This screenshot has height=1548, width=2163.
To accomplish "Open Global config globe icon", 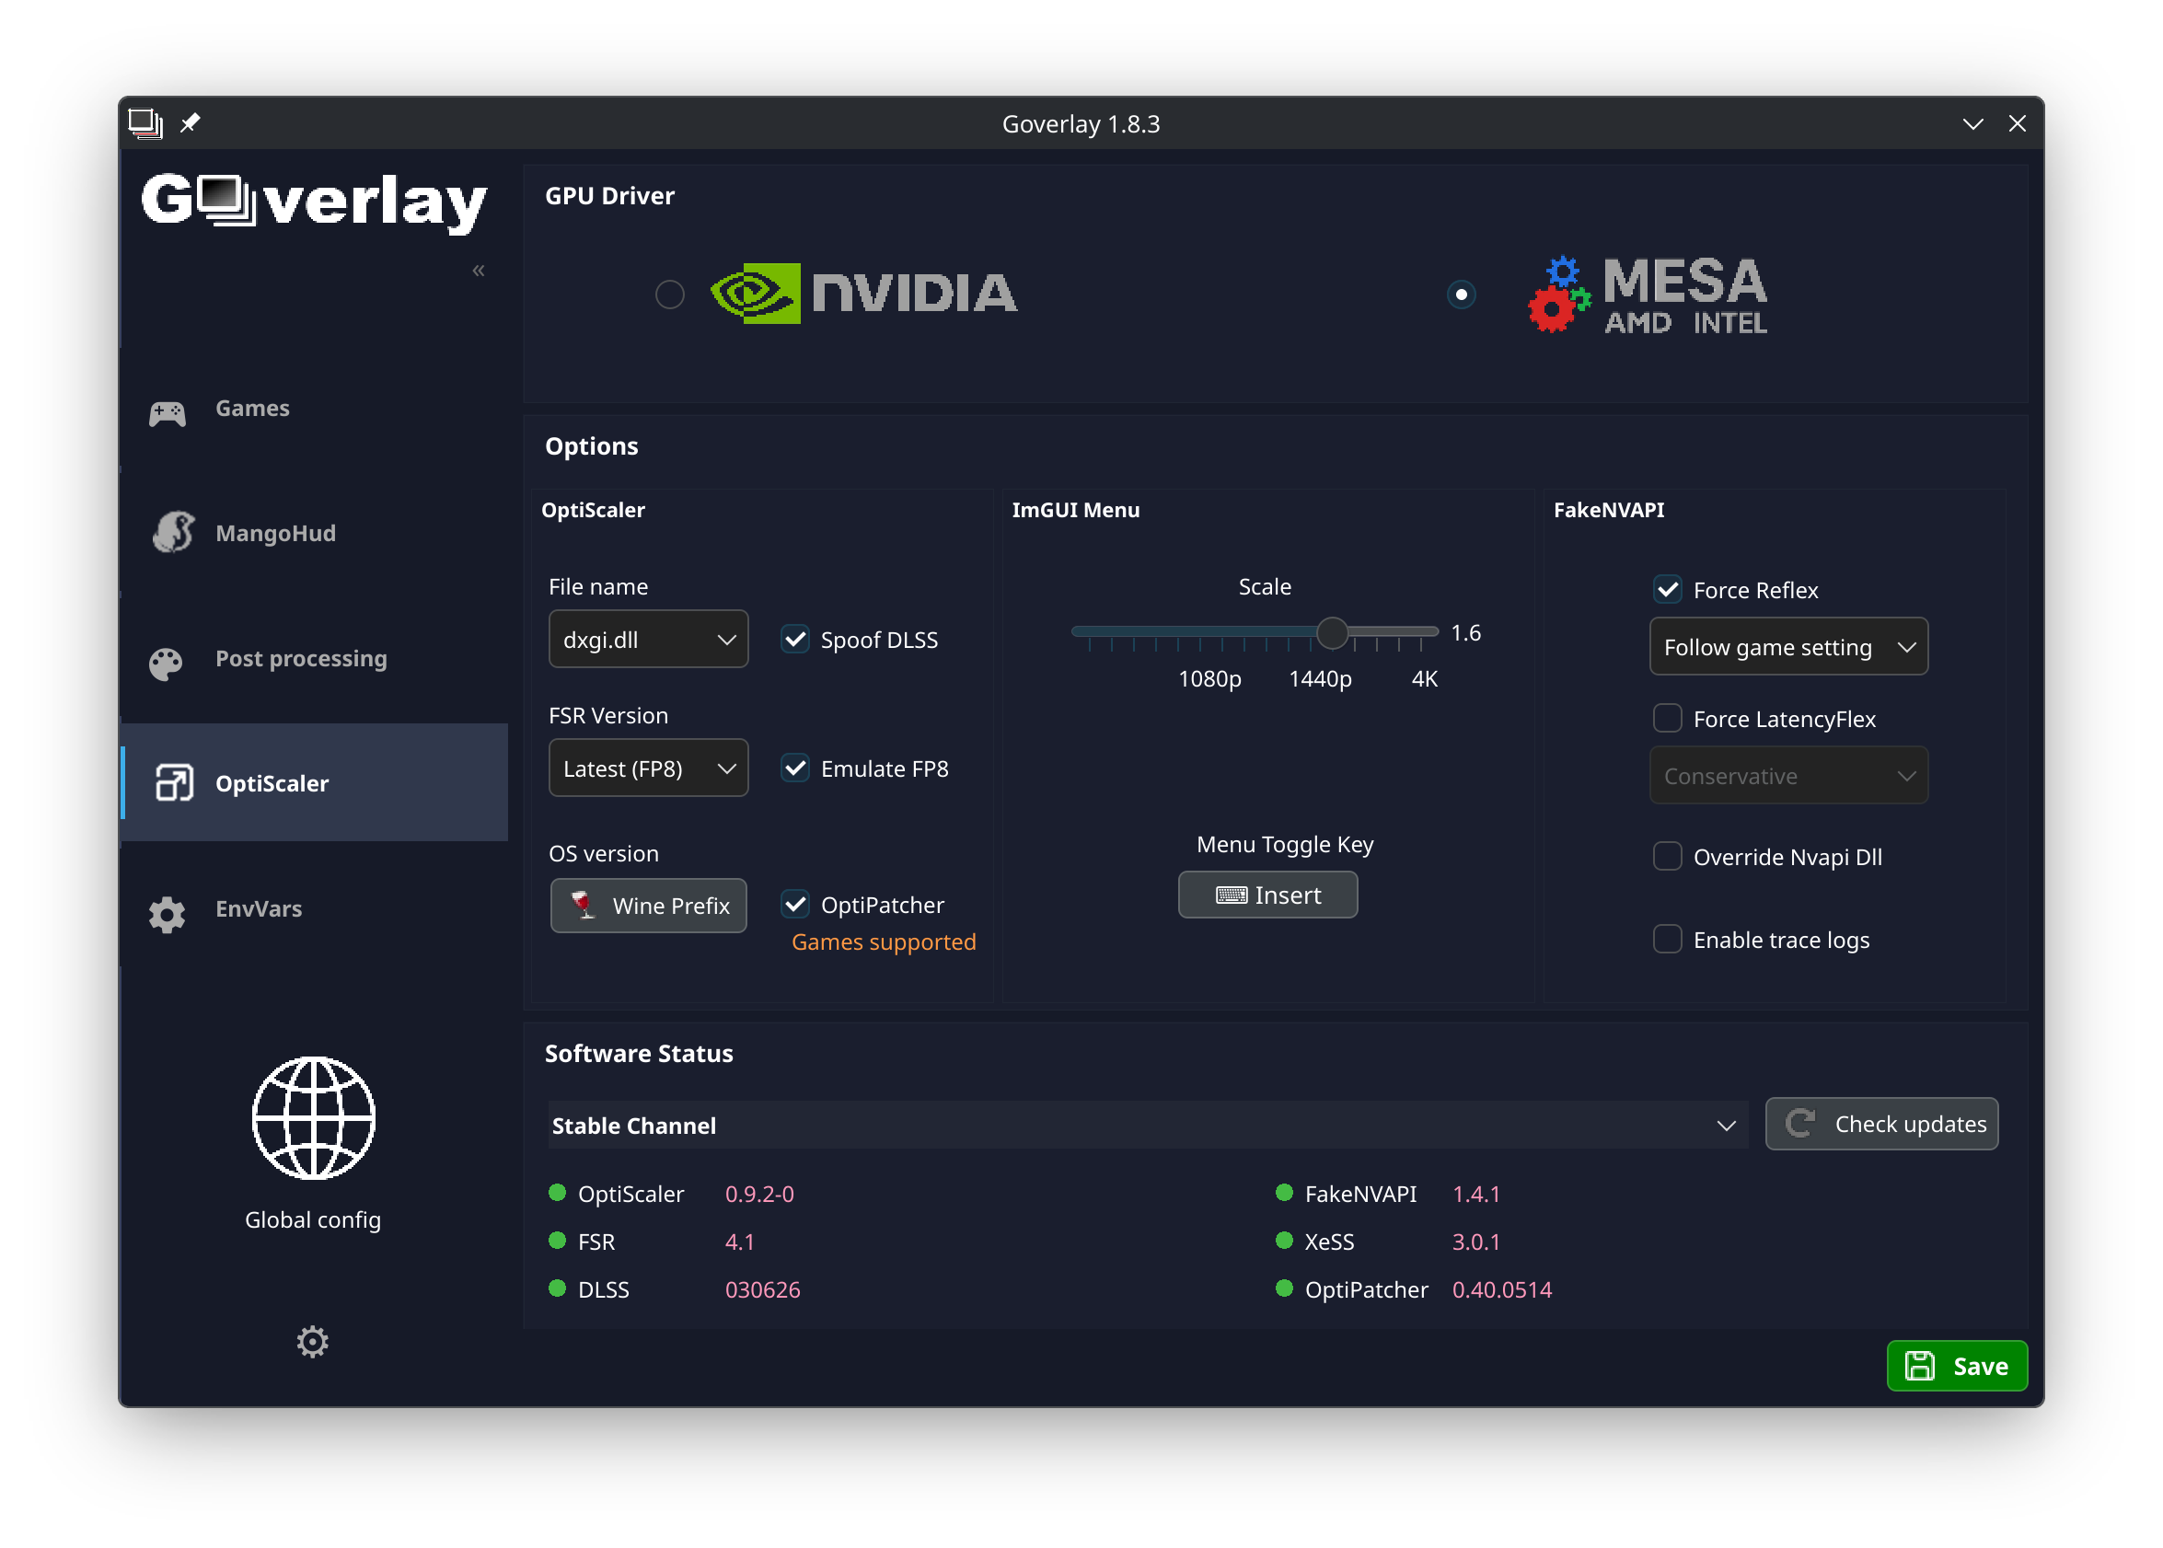I will tap(314, 1117).
